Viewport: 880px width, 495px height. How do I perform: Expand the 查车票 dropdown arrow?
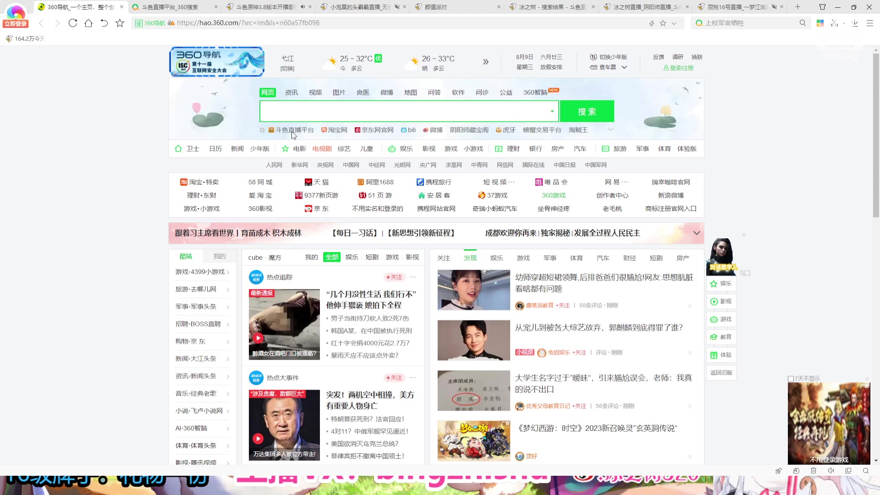[624, 67]
